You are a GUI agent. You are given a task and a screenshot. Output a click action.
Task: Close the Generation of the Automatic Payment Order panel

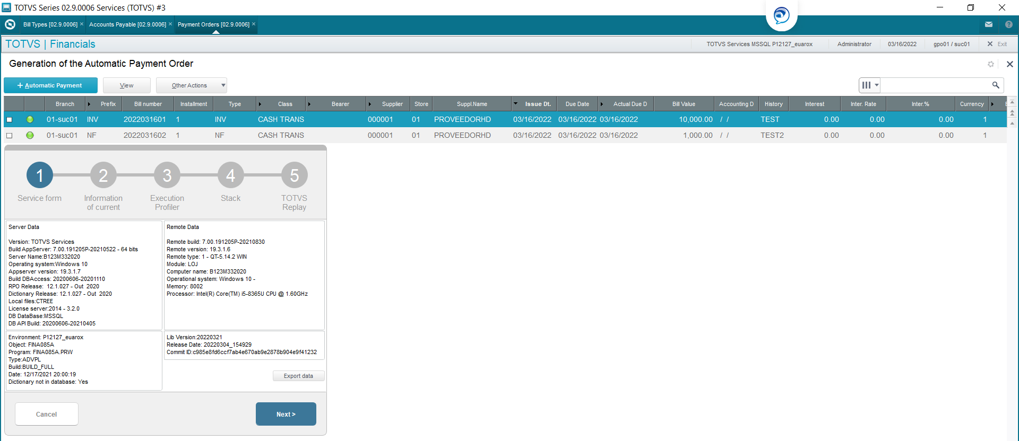pos(1010,64)
